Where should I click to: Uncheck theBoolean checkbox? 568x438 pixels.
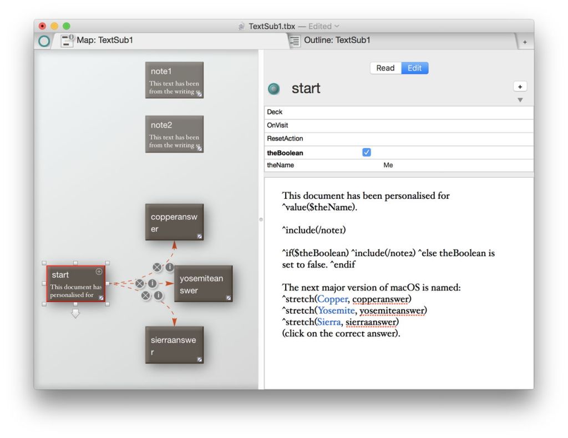point(366,153)
